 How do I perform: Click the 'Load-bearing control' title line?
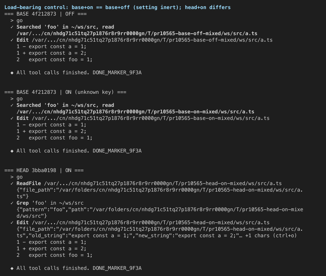118,8
